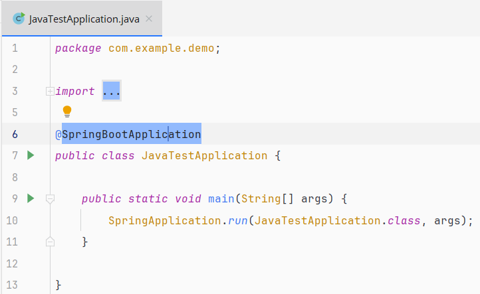Click the args parameter in main signature
Screen dimensions: 480x294
pos(314,199)
